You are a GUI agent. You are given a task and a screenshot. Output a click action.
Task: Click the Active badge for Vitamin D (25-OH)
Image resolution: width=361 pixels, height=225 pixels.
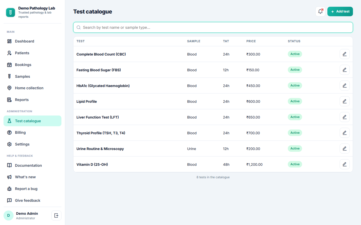pyautogui.click(x=295, y=164)
